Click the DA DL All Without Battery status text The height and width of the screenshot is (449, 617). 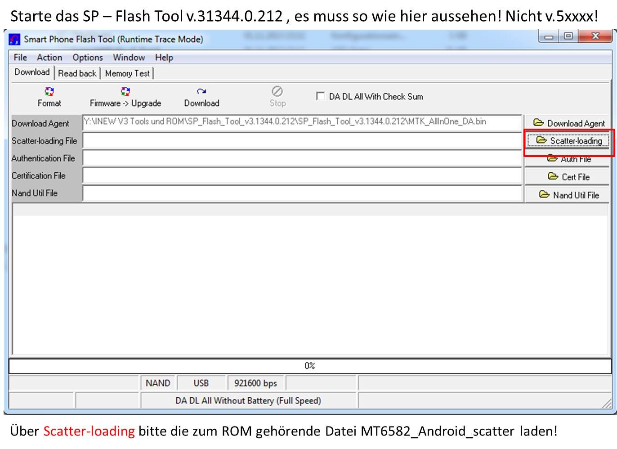click(x=248, y=400)
